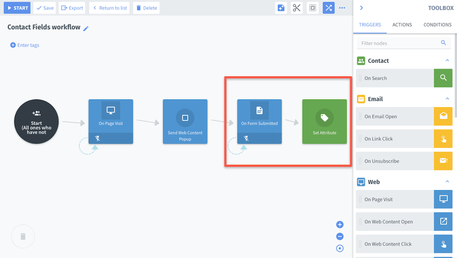457x258 pixels.
Task: Switch to the Triggers tab
Action: pos(370,25)
